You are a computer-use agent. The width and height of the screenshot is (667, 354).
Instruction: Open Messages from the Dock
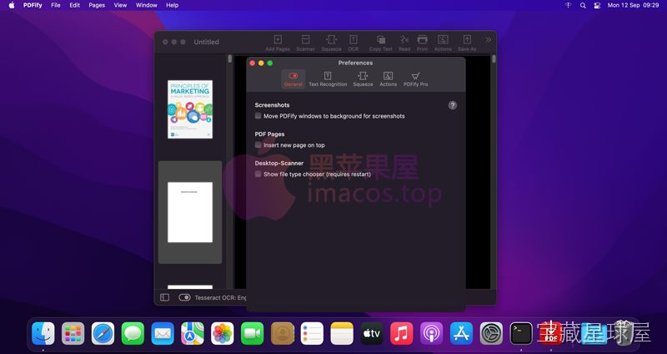(x=133, y=333)
